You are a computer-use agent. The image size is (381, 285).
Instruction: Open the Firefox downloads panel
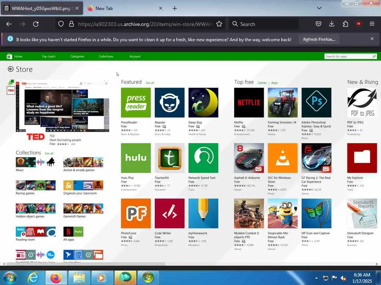[x=332, y=24]
